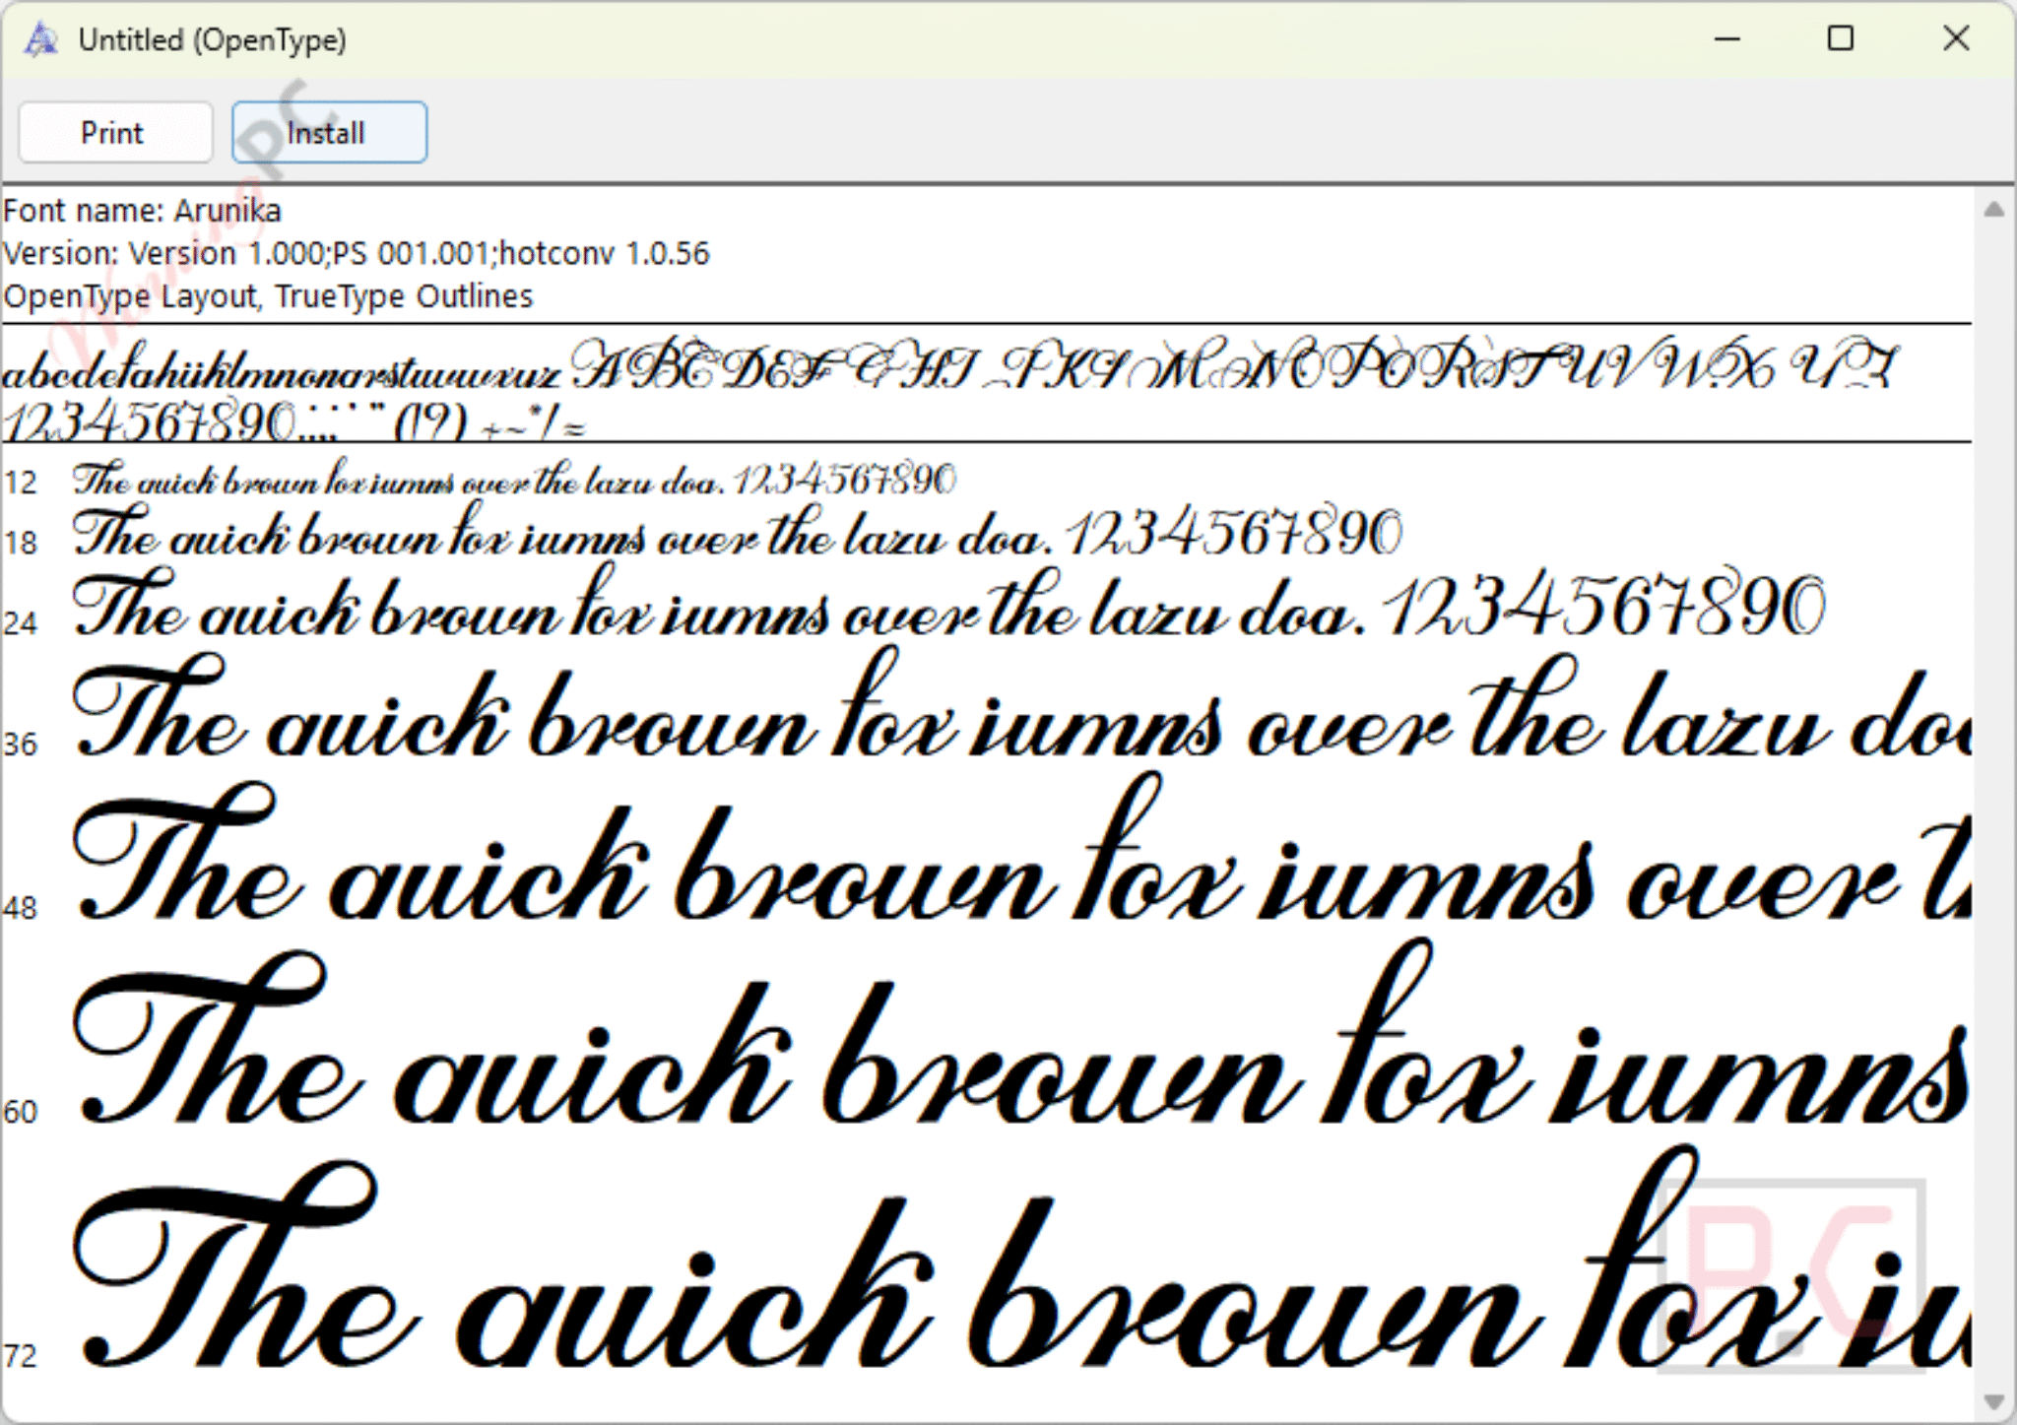Click the digits and punctuation glyph line
Screen dimensions: 2017x1425
295,421
